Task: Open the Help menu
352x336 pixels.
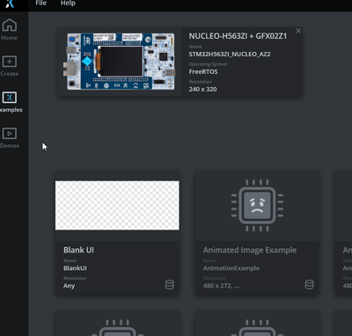Action: click(68, 4)
